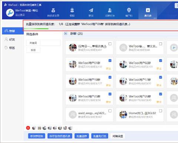Uncheck WeTool用户26群 checkbox
Viewport: 178px width, 143px height.
[161, 94]
